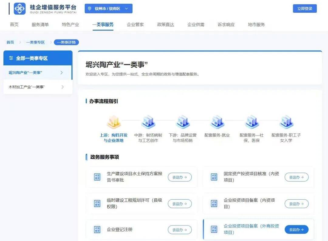328x241 pixels.
Task: Click checklist icon for 生产建设项目水土保持方案报告书审批
Action: pyautogui.click(x=97, y=177)
